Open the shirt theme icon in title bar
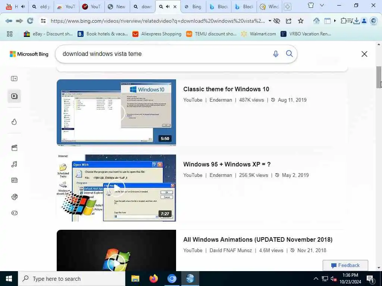Image resolution: width=382 pixels, height=286 pixels. (311, 5)
